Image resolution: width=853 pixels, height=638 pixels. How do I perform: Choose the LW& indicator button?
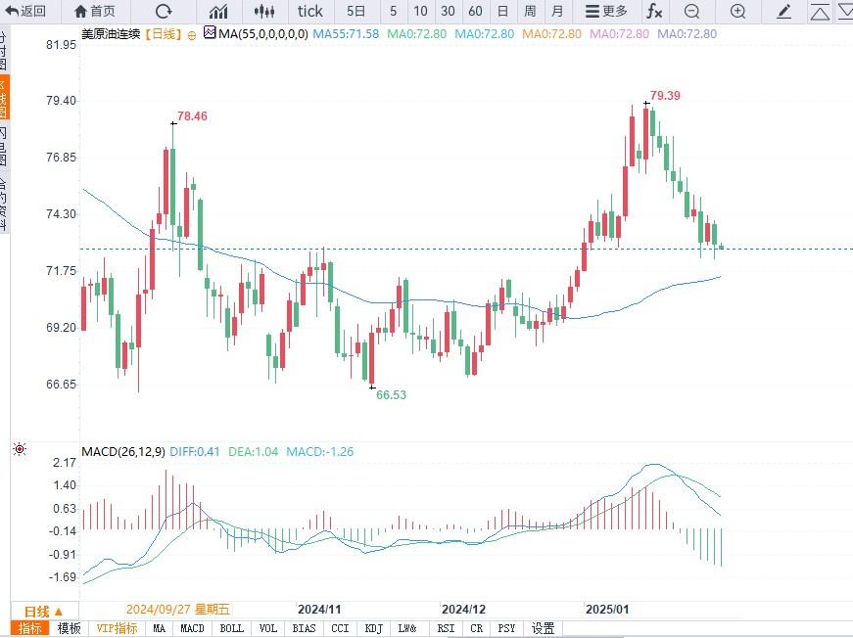tap(407, 629)
